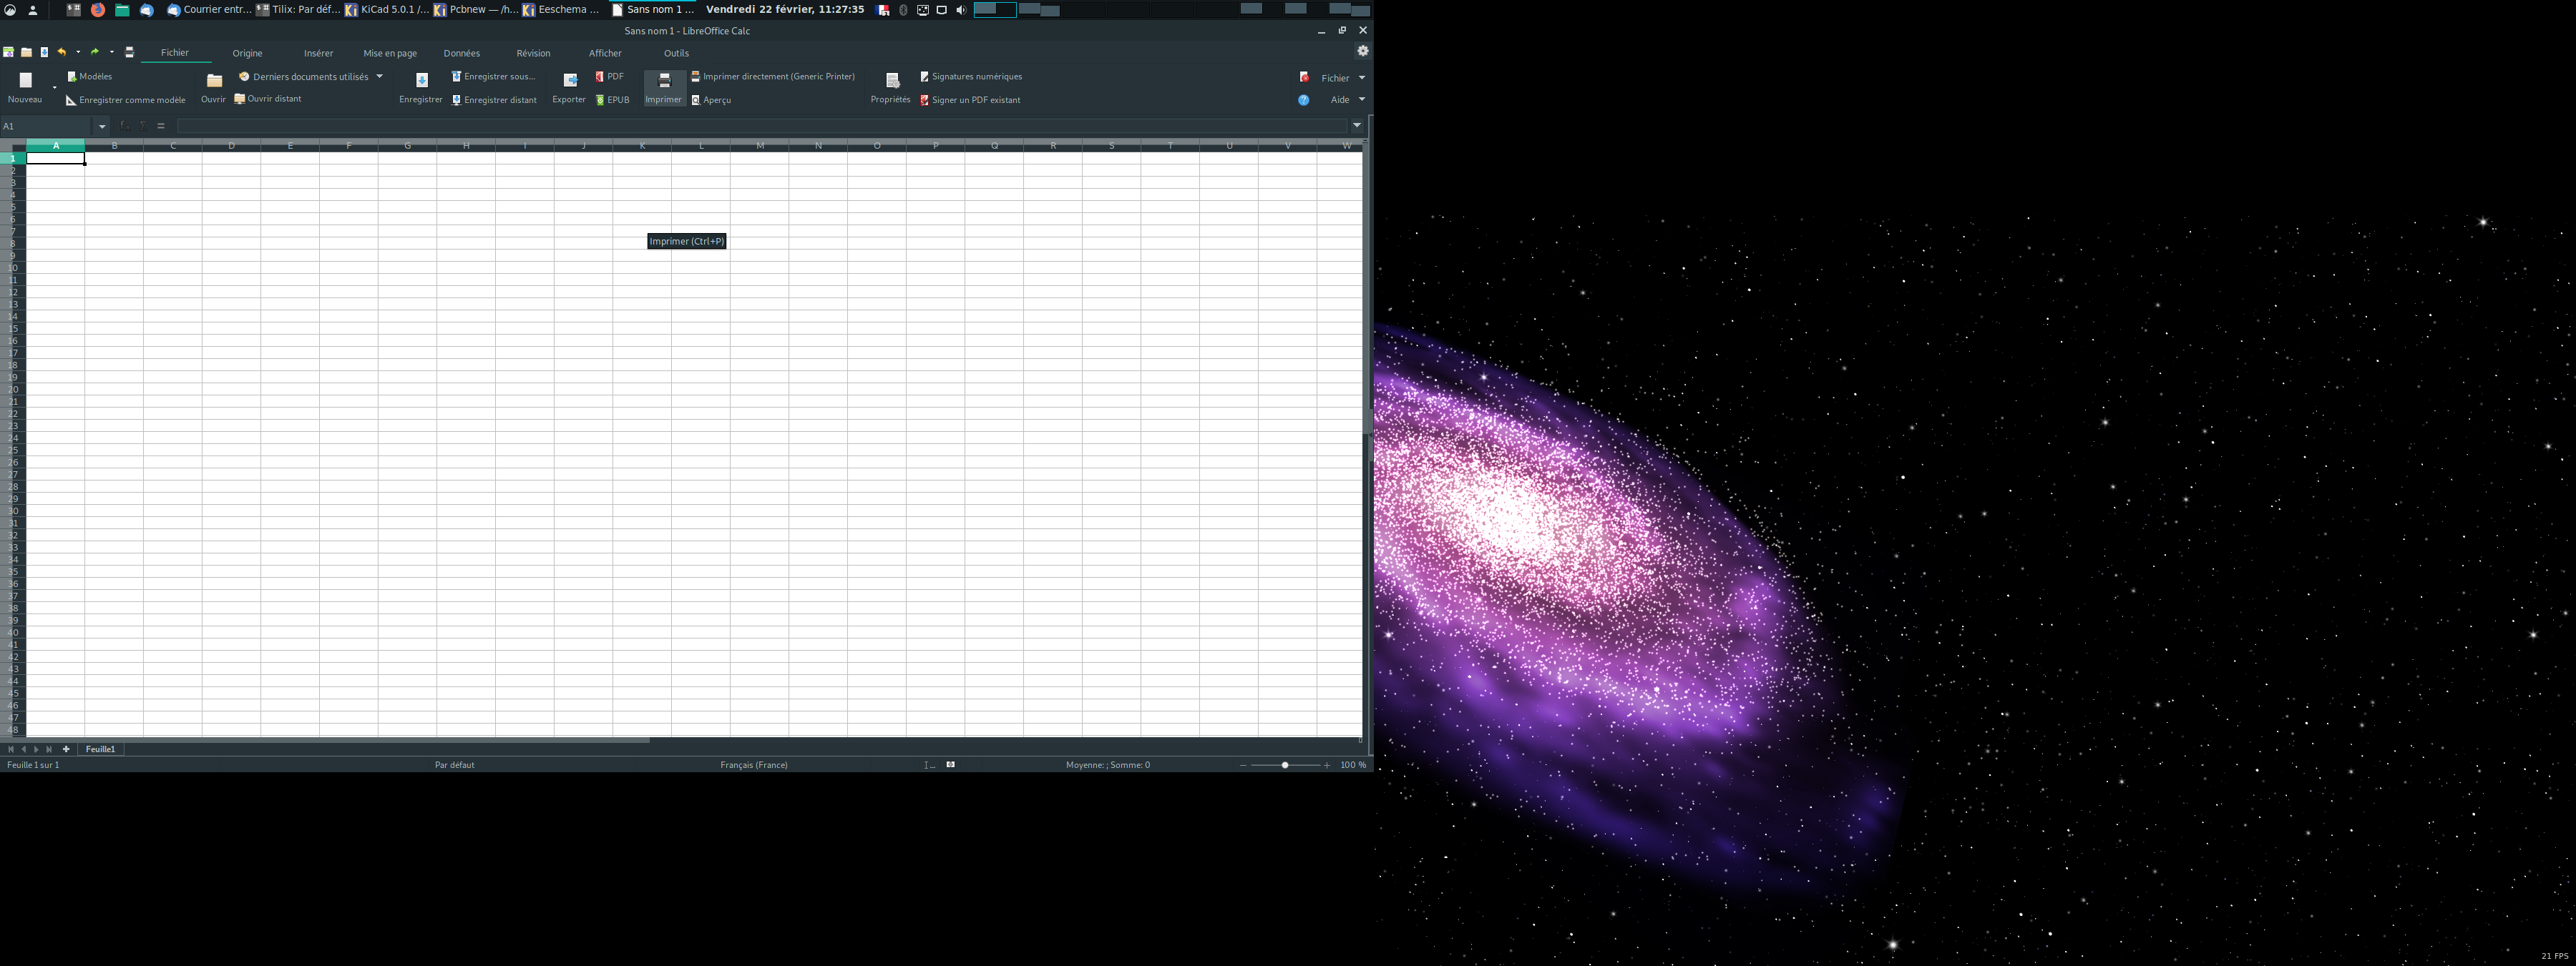Screen dimensions: 2576x966
Task: Click into the formula input line
Action: click(762, 126)
